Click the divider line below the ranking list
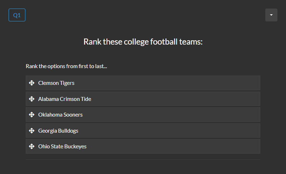This screenshot has height=174, width=286. [143, 159]
